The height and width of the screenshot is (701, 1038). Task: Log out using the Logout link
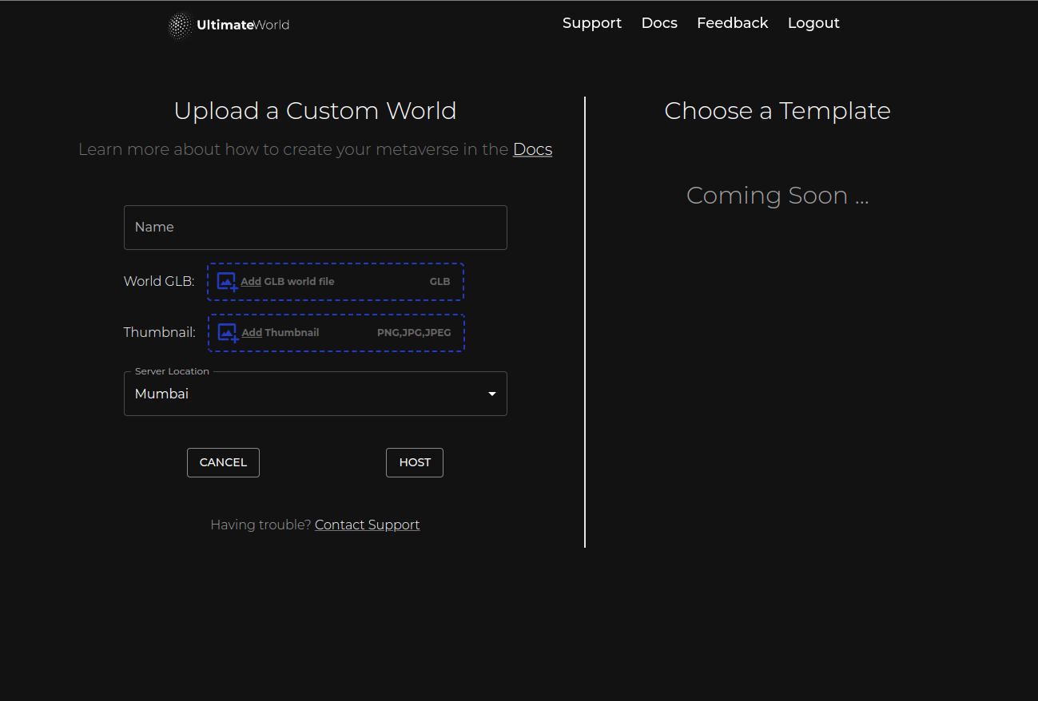pos(813,23)
